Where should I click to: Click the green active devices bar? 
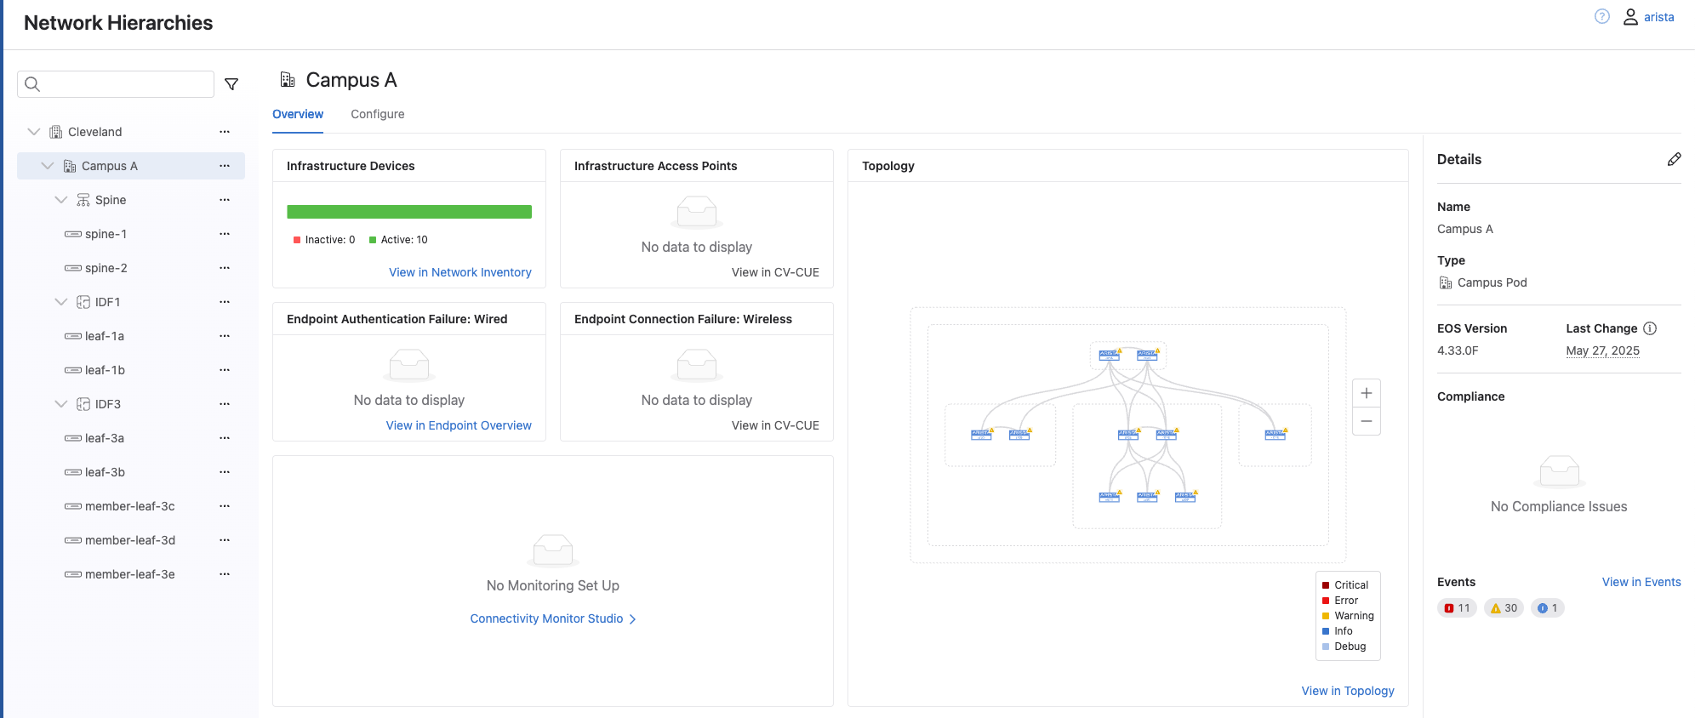(x=409, y=212)
